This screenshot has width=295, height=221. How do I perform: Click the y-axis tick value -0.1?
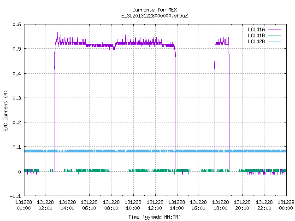point(15,196)
